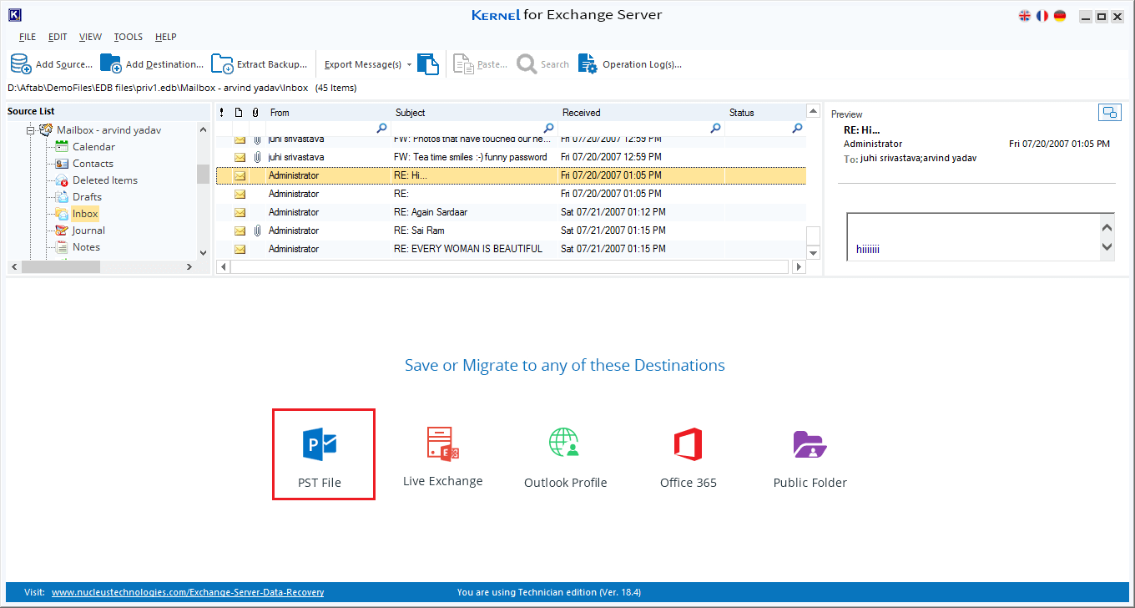Toggle the preview pane layout button

[x=1109, y=113]
